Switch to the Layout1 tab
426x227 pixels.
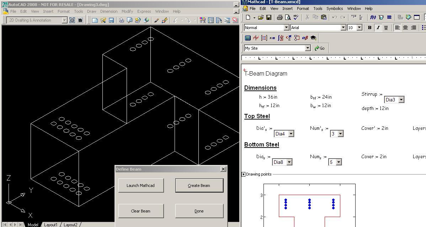pyautogui.click(x=50, y=225)
